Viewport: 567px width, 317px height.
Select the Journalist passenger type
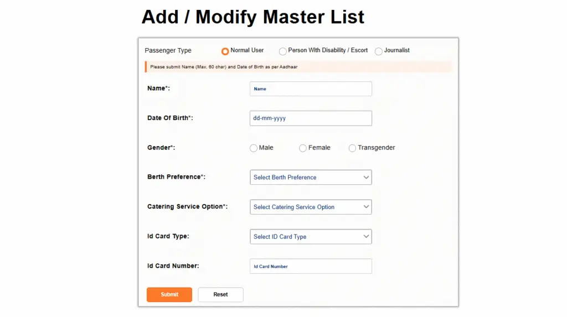coord(379,51)
